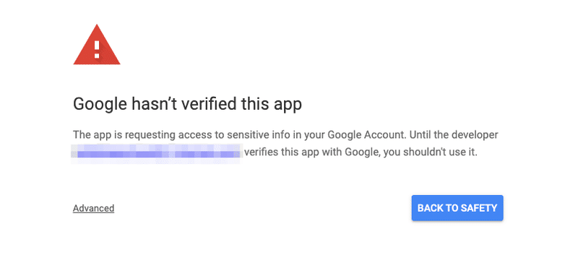This screenshot has width=578, height=276.
Task: Click the sentence about requesting sensitive info
Action: [x=239, y=135]
